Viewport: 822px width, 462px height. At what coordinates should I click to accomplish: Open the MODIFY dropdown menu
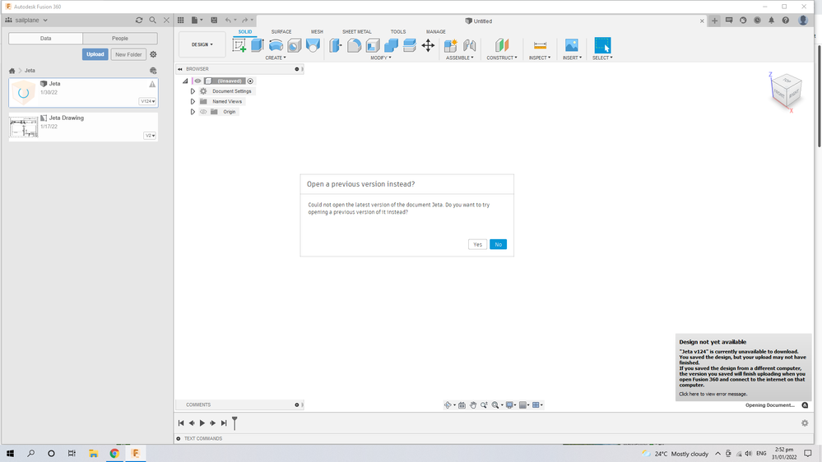click(381, 58)
